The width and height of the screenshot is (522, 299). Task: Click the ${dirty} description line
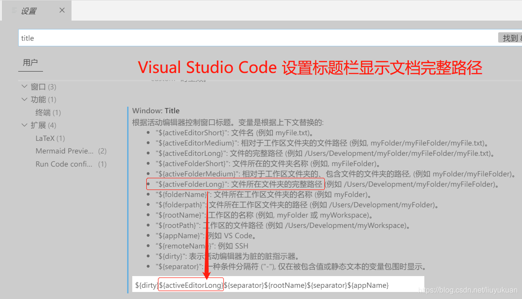(228, 257)
